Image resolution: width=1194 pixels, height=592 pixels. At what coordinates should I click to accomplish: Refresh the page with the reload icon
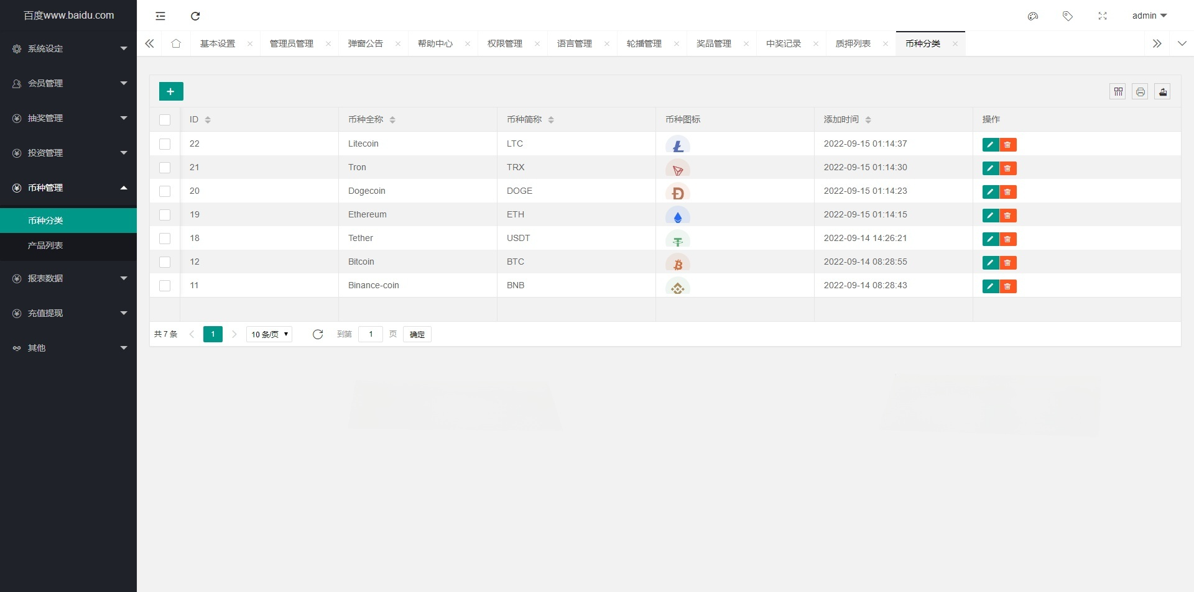point(195,16)
